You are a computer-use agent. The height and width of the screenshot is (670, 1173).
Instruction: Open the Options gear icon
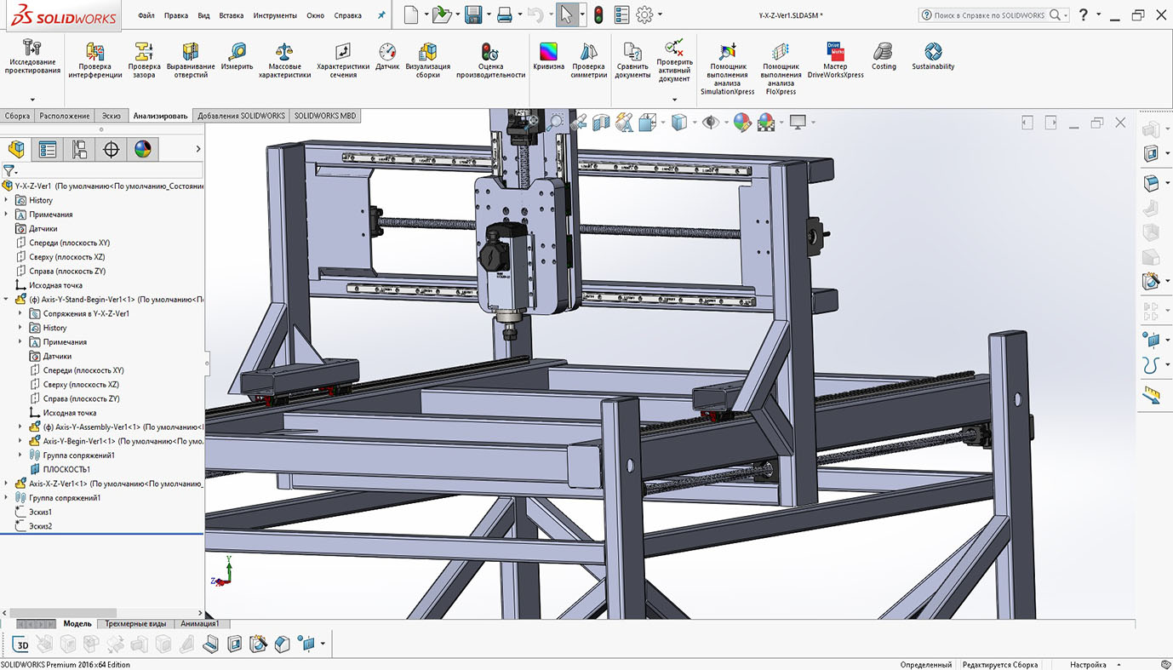pos(644,14)
